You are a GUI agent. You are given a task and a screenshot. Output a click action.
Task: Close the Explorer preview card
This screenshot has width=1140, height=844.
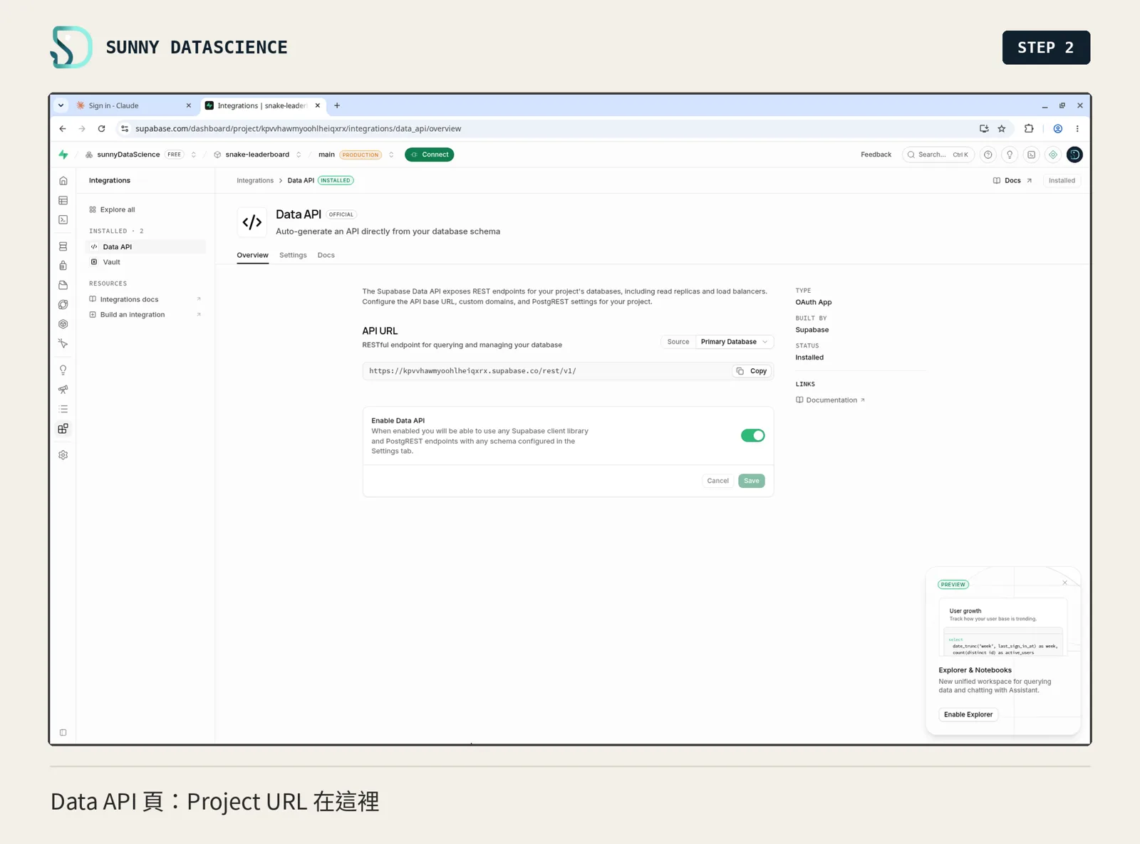coord(1064,583)
